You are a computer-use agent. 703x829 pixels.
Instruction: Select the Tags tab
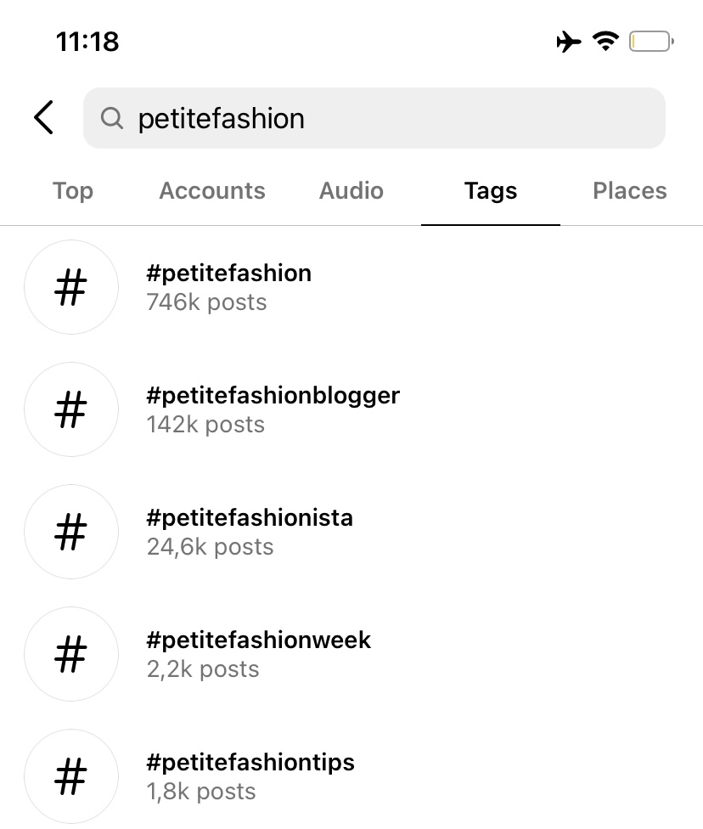491,191
